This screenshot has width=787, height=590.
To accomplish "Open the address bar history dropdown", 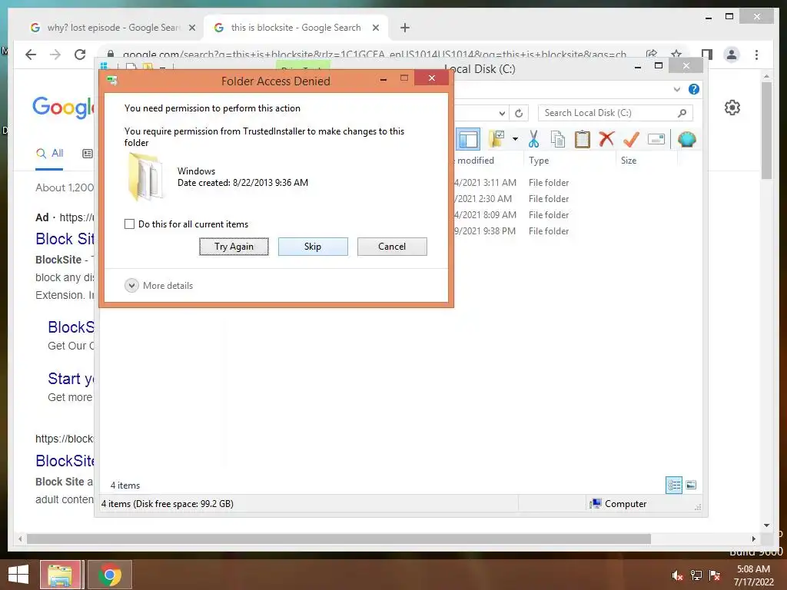I will point(502,113).
